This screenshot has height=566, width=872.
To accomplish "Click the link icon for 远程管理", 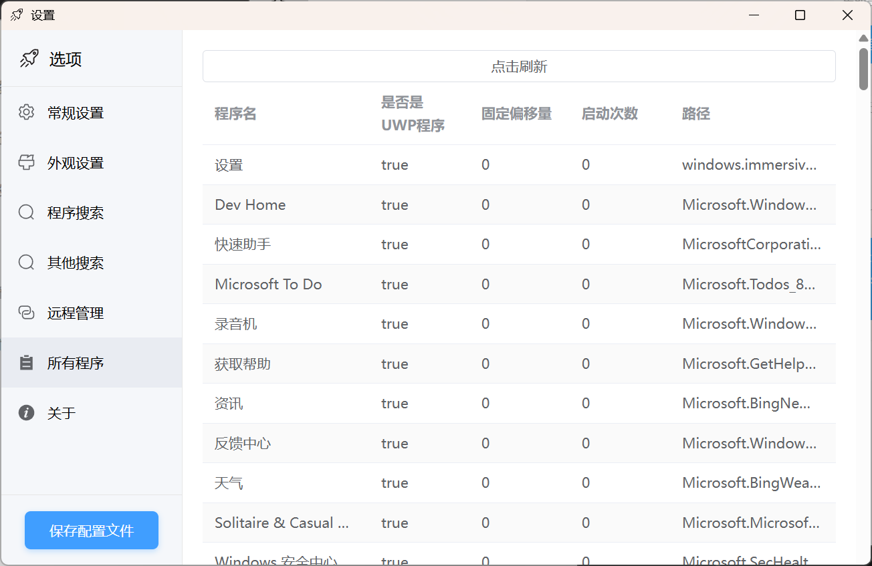I will click(x=26, y=313).
